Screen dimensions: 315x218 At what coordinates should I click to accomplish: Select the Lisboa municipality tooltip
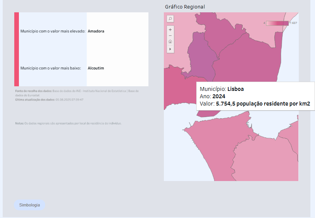click(255, 96)
